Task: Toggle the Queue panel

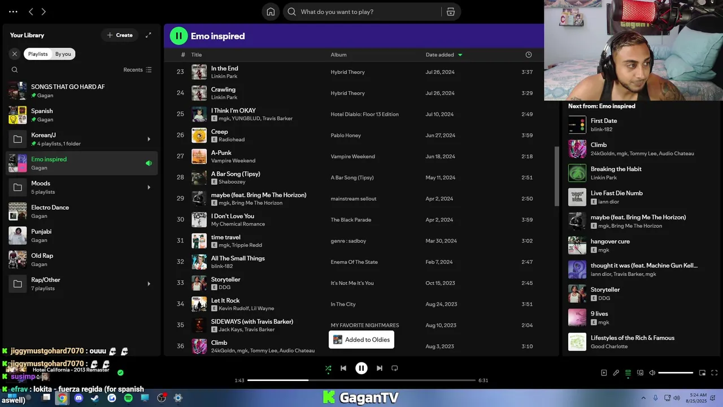Action: coord(628,373)
